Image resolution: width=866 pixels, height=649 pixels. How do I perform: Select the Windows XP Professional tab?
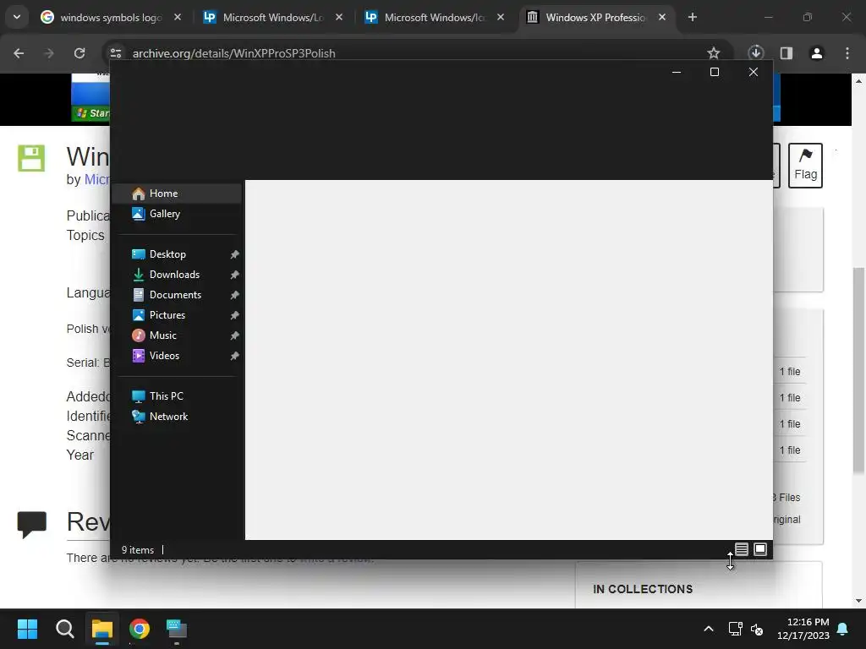(x=596, y=18)
